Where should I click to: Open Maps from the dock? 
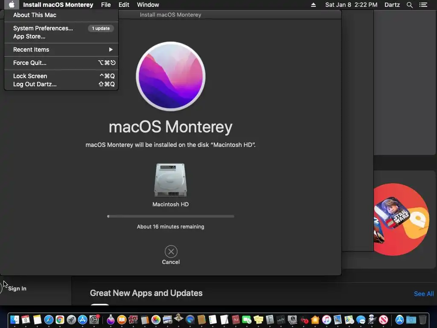coord(349,319)
